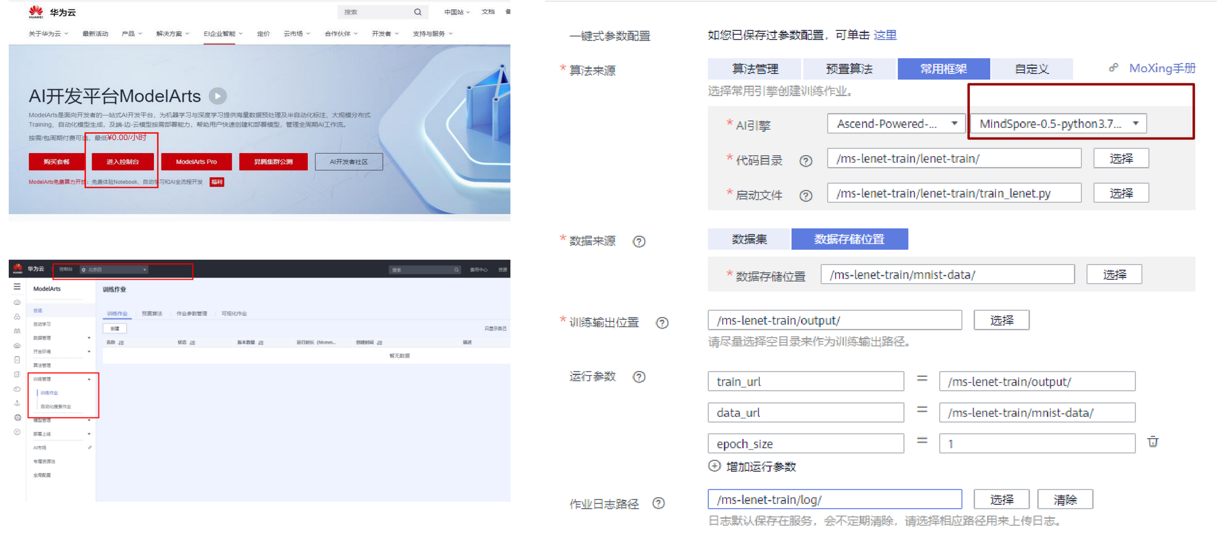This screenshot has width=1217, height=541.
Task: Sort the job table by 创建时间
Action: click(x=379, y=343)
